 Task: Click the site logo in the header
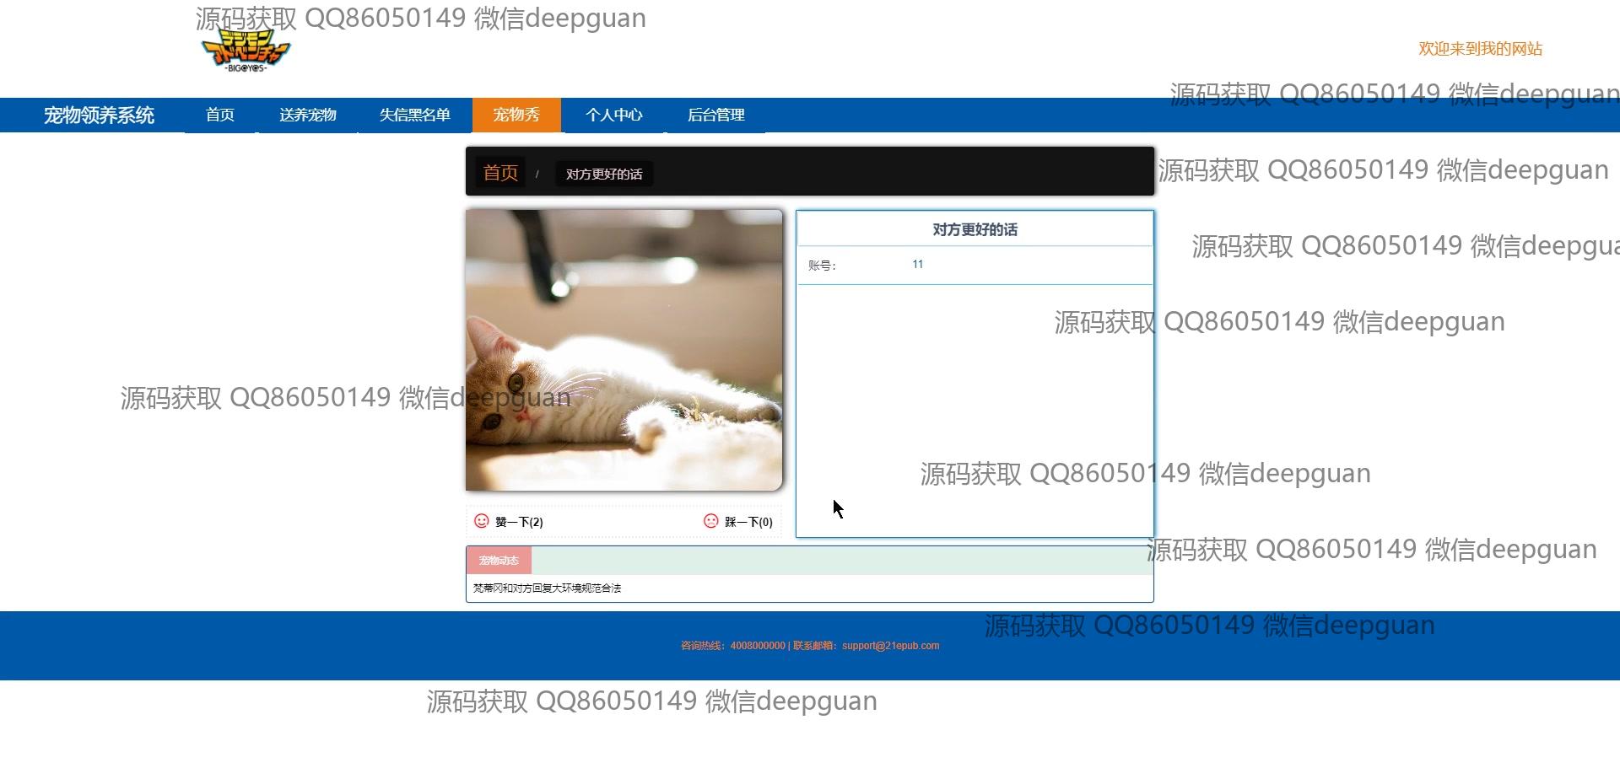point(246,51)
